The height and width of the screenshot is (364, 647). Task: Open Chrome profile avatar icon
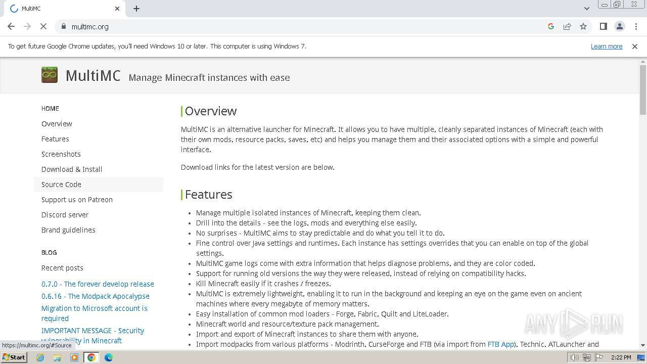pyautogui.click(x=619, y=26)
